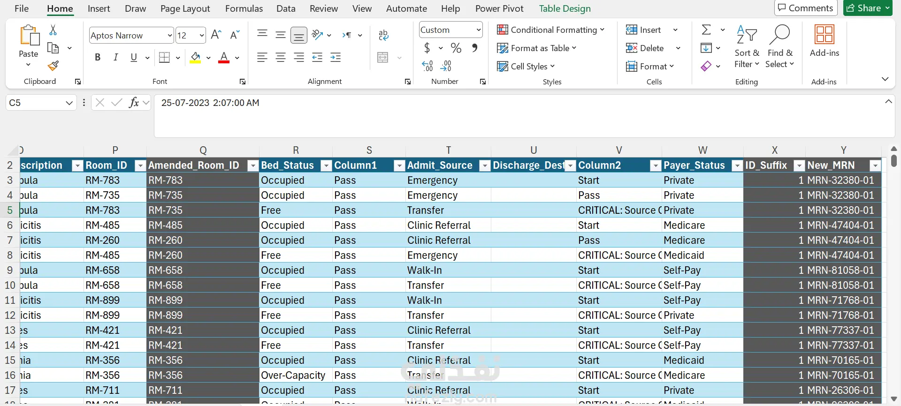Click the AutoSum sigma icon
901x406 pixels.
706,30
